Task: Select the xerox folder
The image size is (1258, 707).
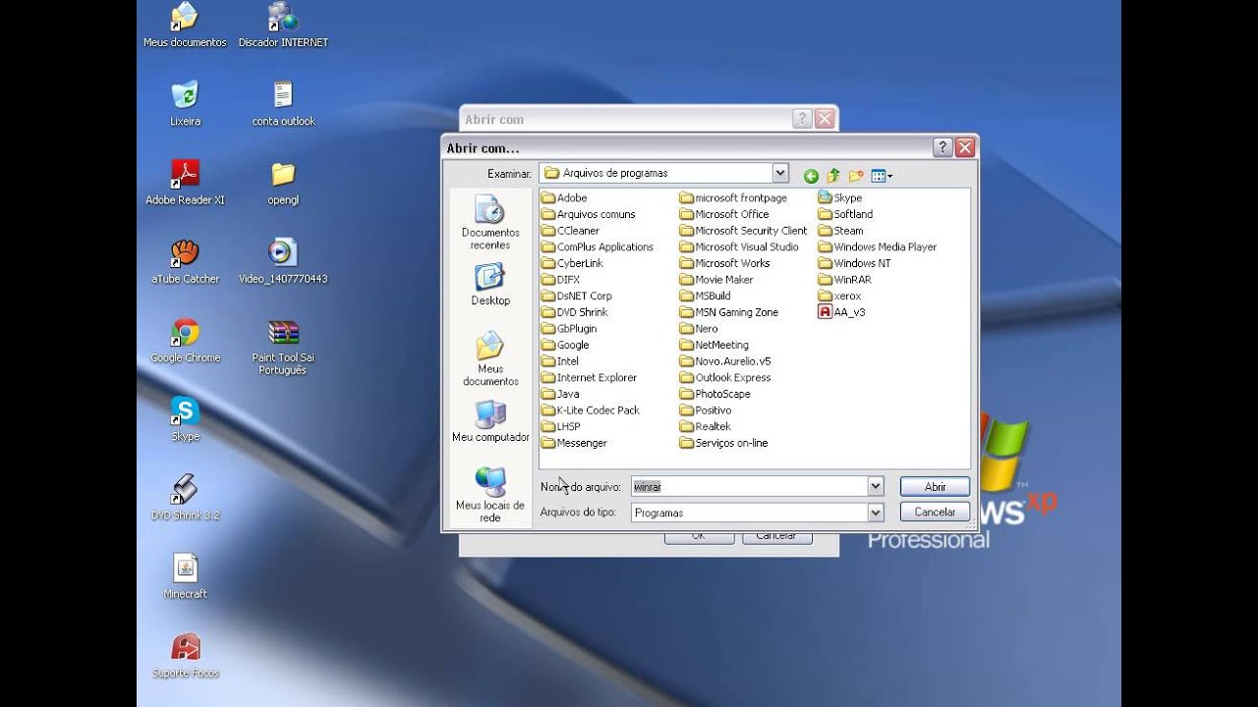Action: pos(840,296)
